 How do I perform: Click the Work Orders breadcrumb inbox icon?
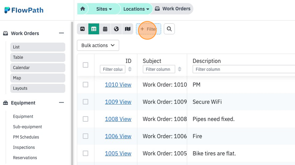pyautogui.click(x=157, y=9)
